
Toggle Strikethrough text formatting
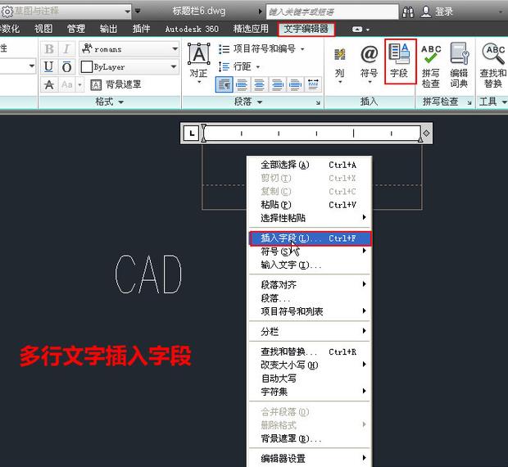click(49, 85)
